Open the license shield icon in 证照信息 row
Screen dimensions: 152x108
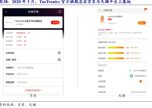59,53
